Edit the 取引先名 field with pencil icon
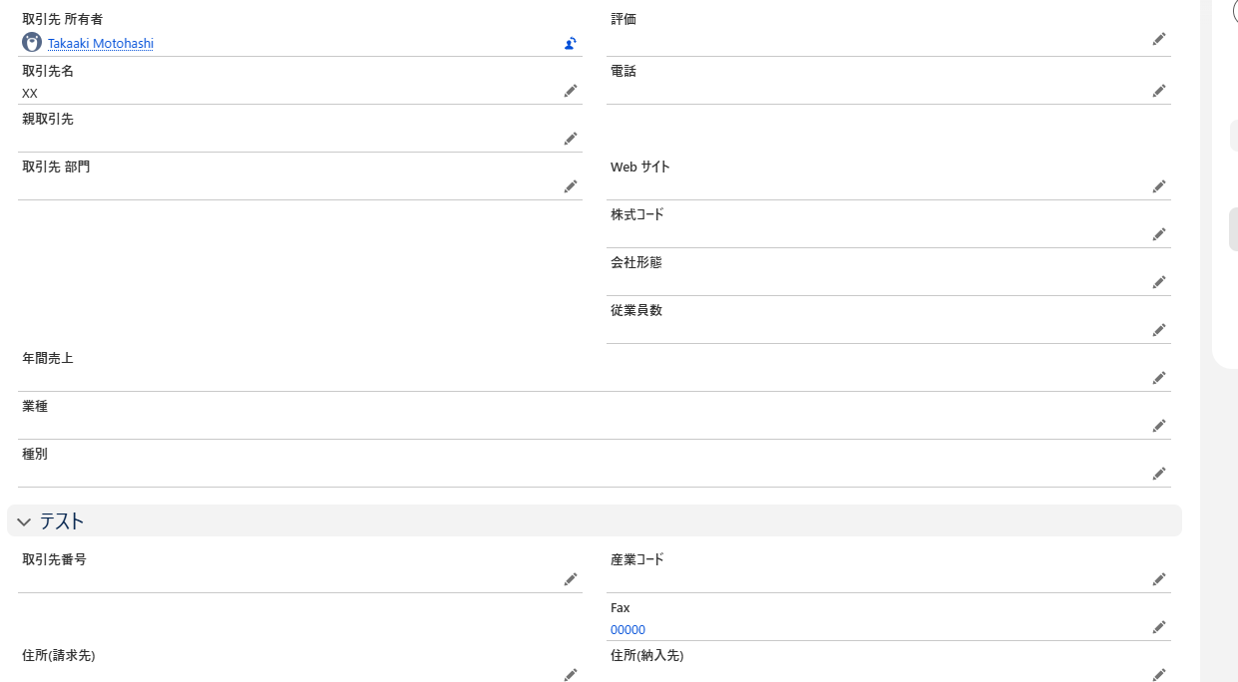 click(x=571, y=91)
